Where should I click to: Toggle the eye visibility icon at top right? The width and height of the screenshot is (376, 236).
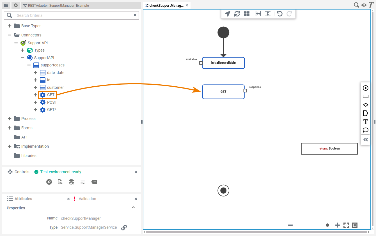click(364, 5)
